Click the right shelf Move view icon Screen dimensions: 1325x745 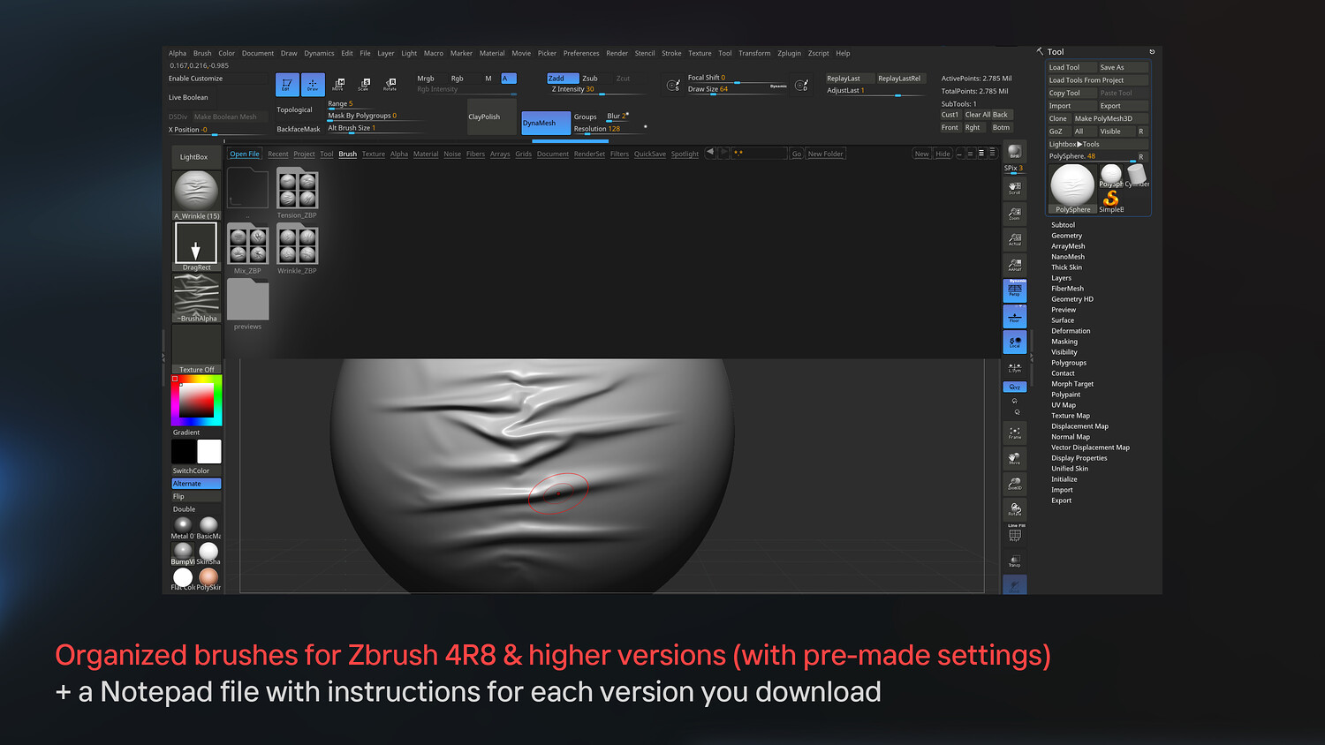[x=1015, y=458]
